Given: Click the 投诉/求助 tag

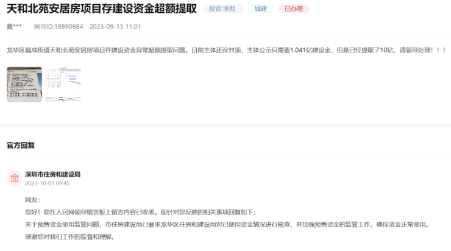Looking at the screenshot, I should click(223, 9).
